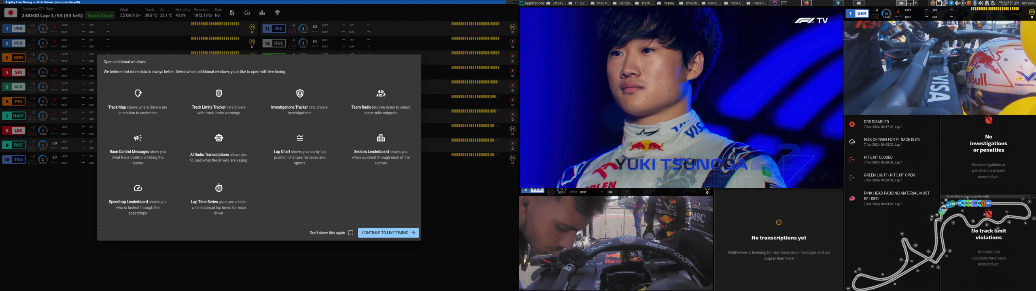Click the PIT EXIT CLOSED red icon
The width and height of the screenshot is (1036, 291).
(x=852, y=160)
